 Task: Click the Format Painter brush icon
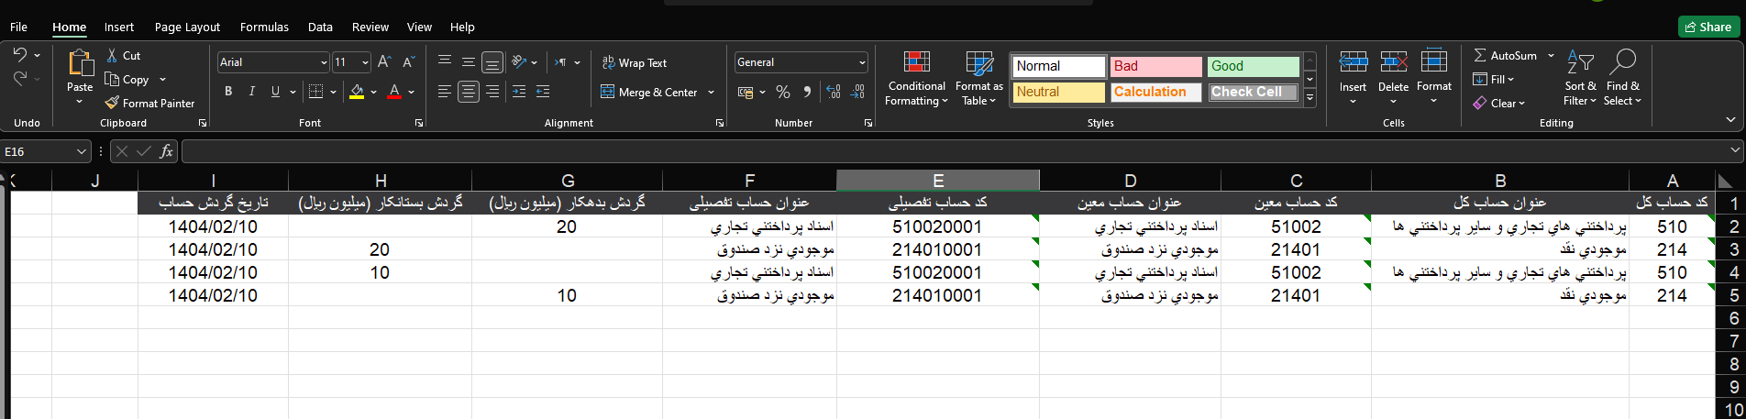(x=112, y=104)
